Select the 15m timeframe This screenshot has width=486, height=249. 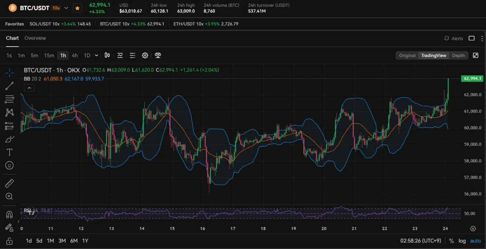point(49,55)
